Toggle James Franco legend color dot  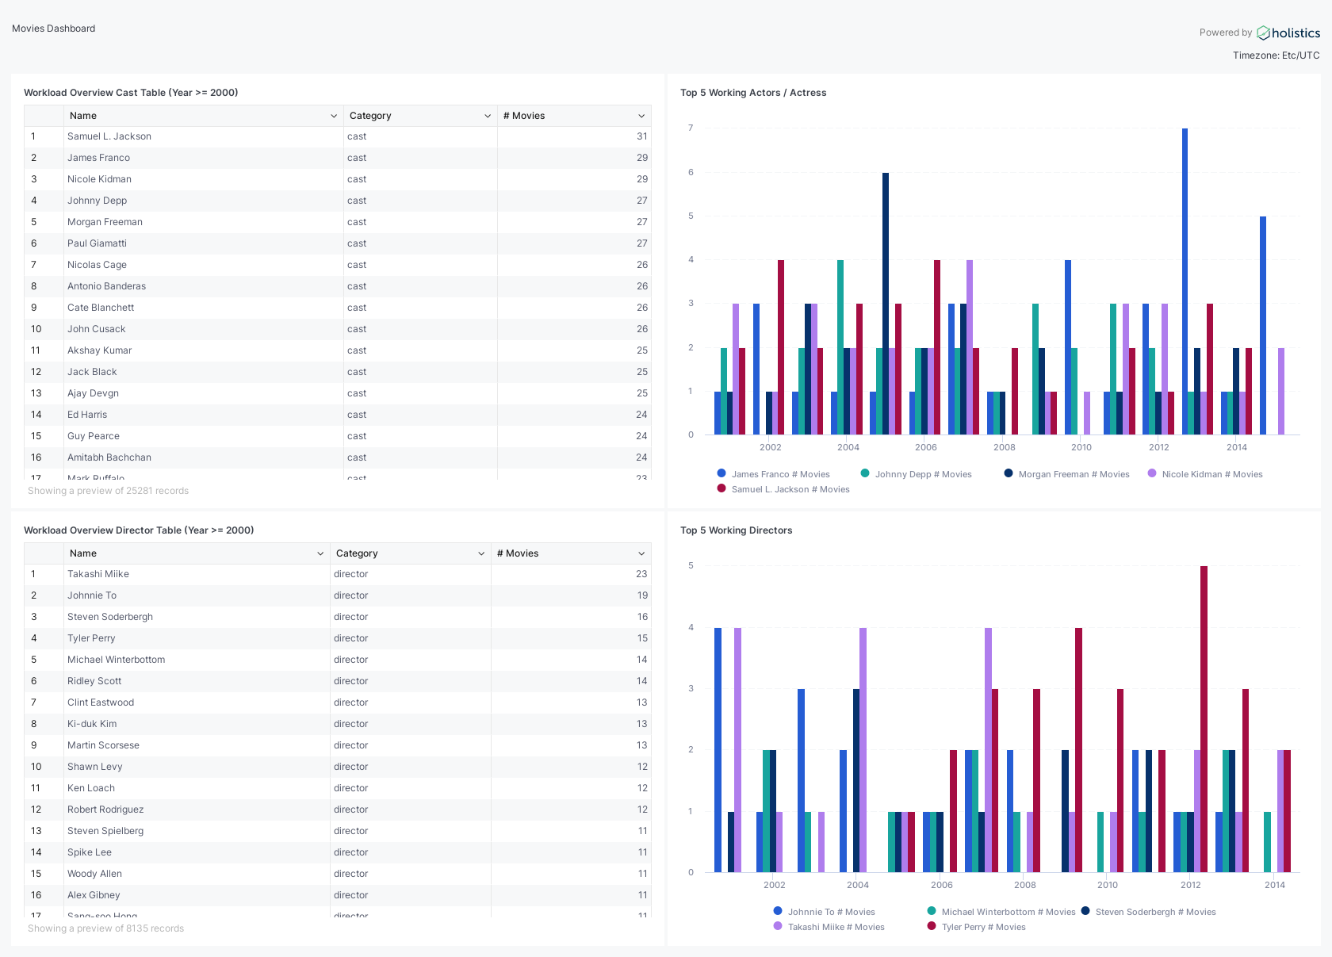(721, 473)
